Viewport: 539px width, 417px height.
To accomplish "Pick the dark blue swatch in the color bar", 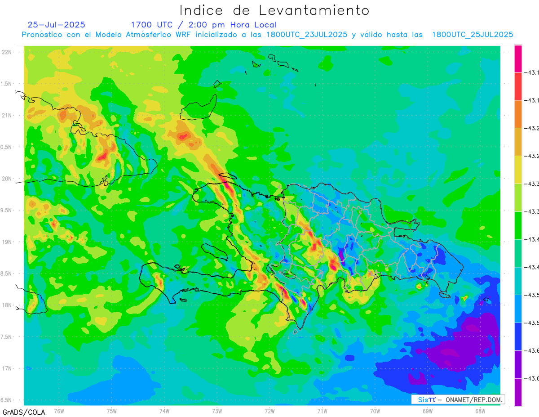I will tap(518, 337).
